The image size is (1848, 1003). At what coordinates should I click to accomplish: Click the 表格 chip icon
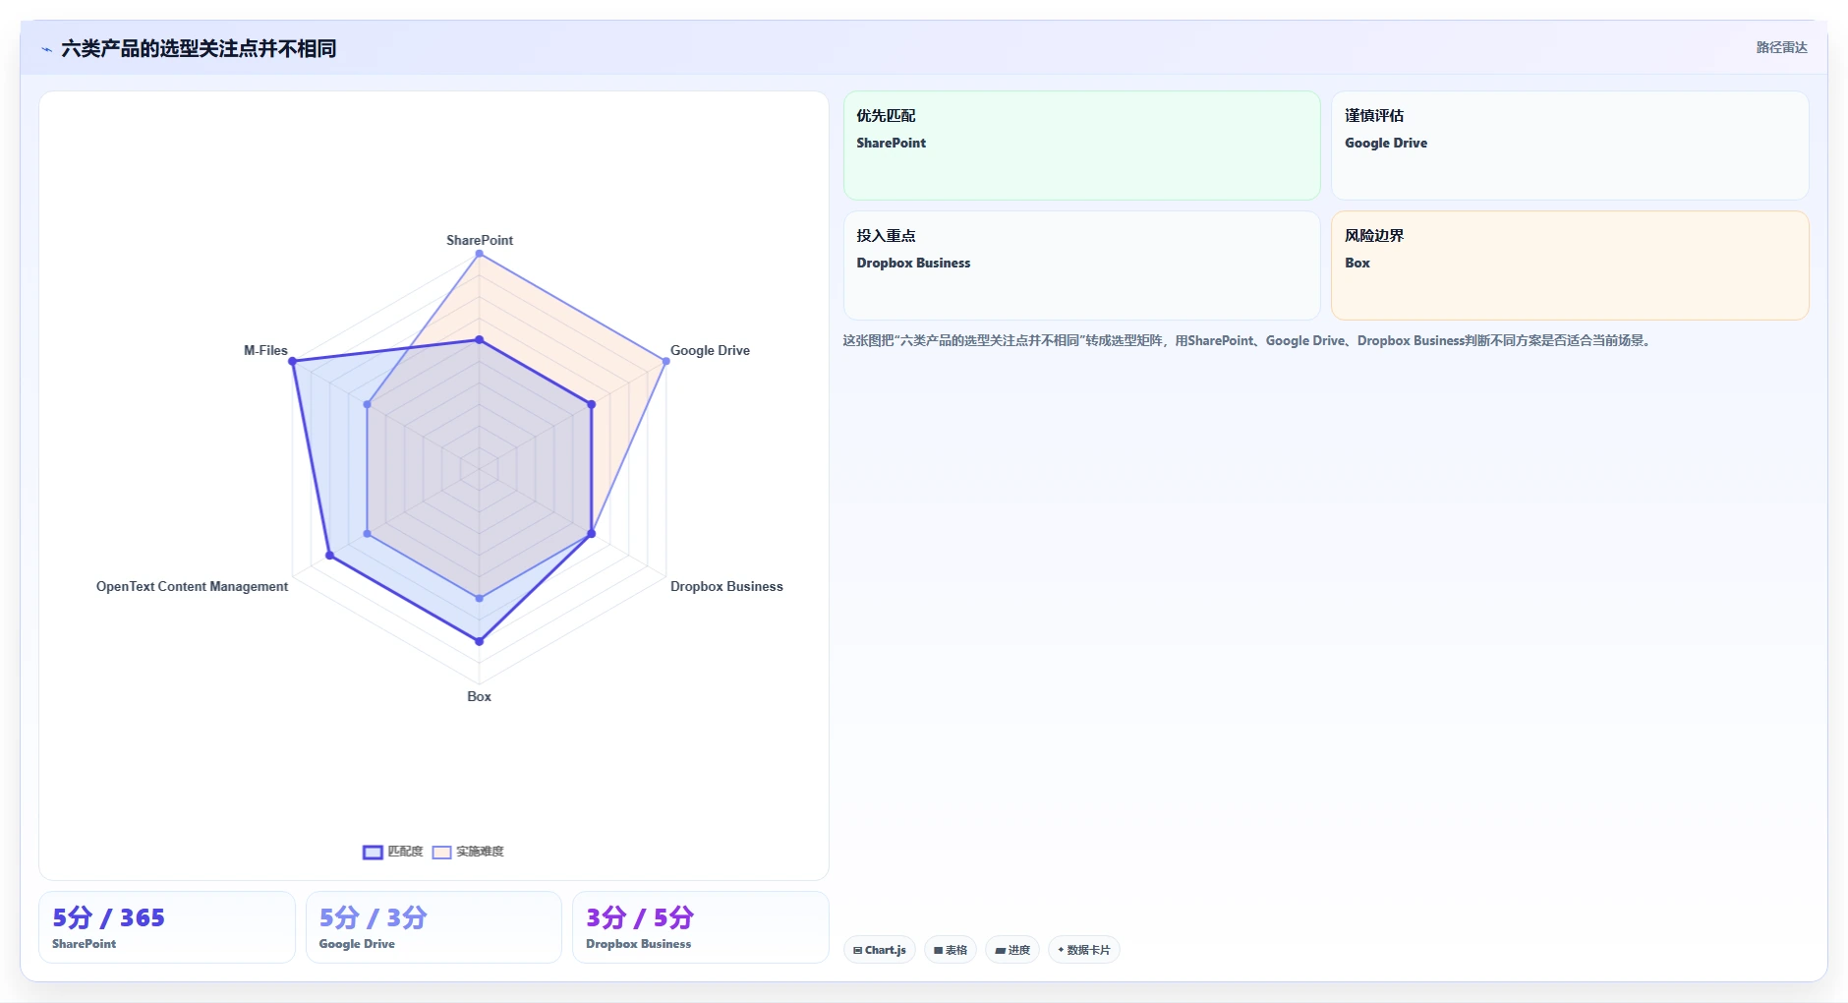point(938,951)
